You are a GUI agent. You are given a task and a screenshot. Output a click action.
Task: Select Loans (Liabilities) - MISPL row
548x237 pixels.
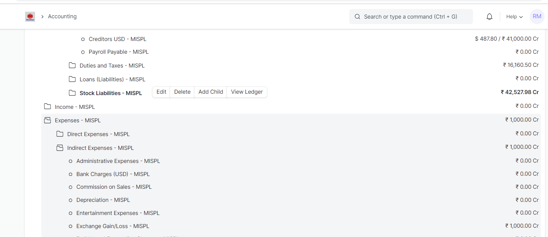click(x=112, y=79)
